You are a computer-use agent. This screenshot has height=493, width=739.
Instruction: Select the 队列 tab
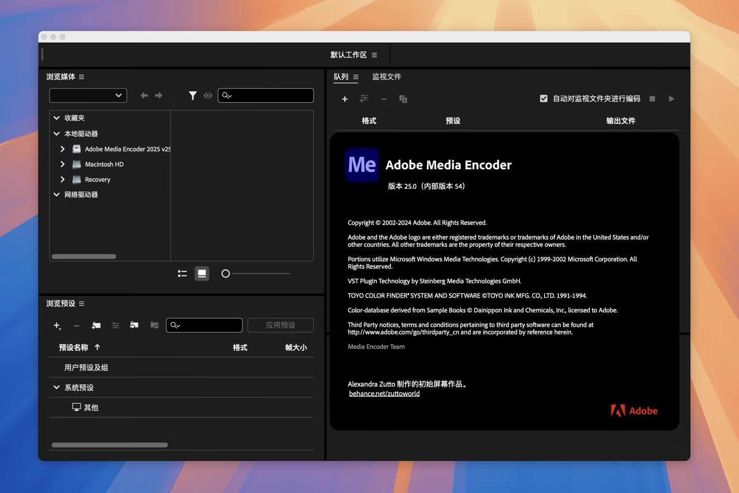pos(341,76)
